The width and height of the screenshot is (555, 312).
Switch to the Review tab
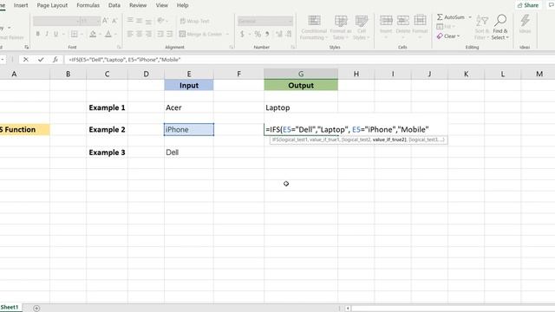point(138,5)
